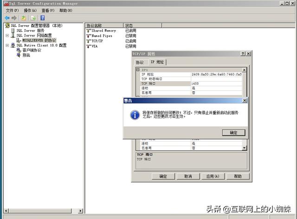Viewport: 297px width, 219px height.
Task: Click the Up one level toolbar icon
Action: point(24,18)
